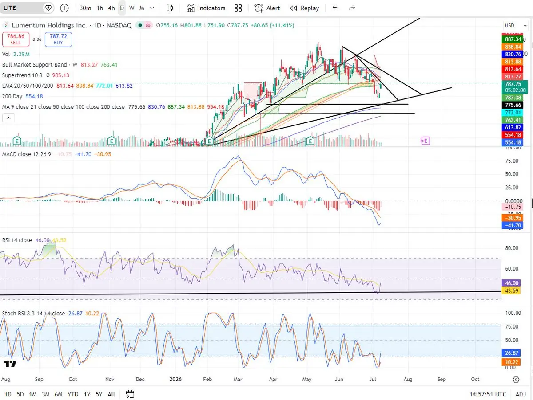The width and height of the screenshot is (533, 400).
Task: Create an Alert from the toolbar
Action: pyautogui.click(x=267, y=8)
